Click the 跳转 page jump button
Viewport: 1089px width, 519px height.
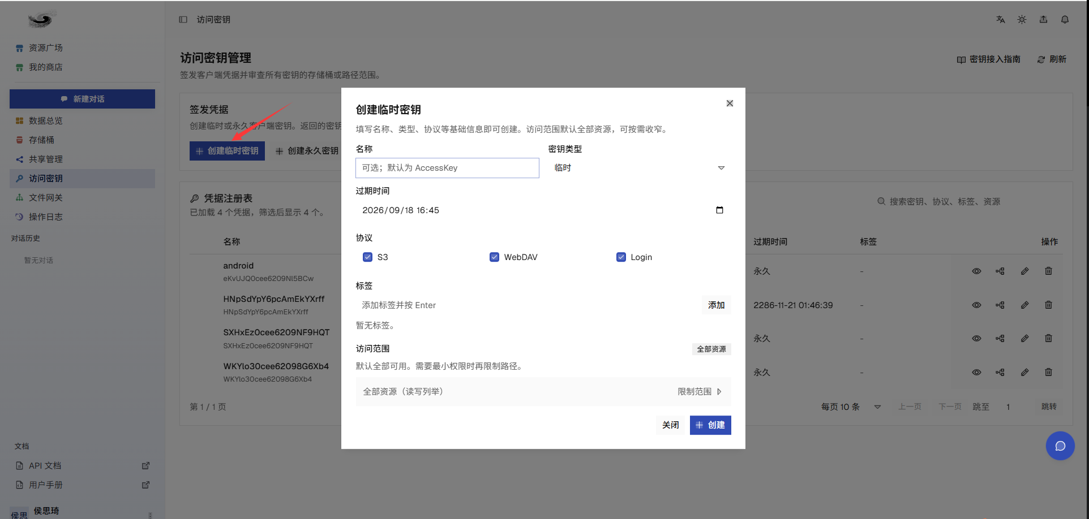point(1049,406)
